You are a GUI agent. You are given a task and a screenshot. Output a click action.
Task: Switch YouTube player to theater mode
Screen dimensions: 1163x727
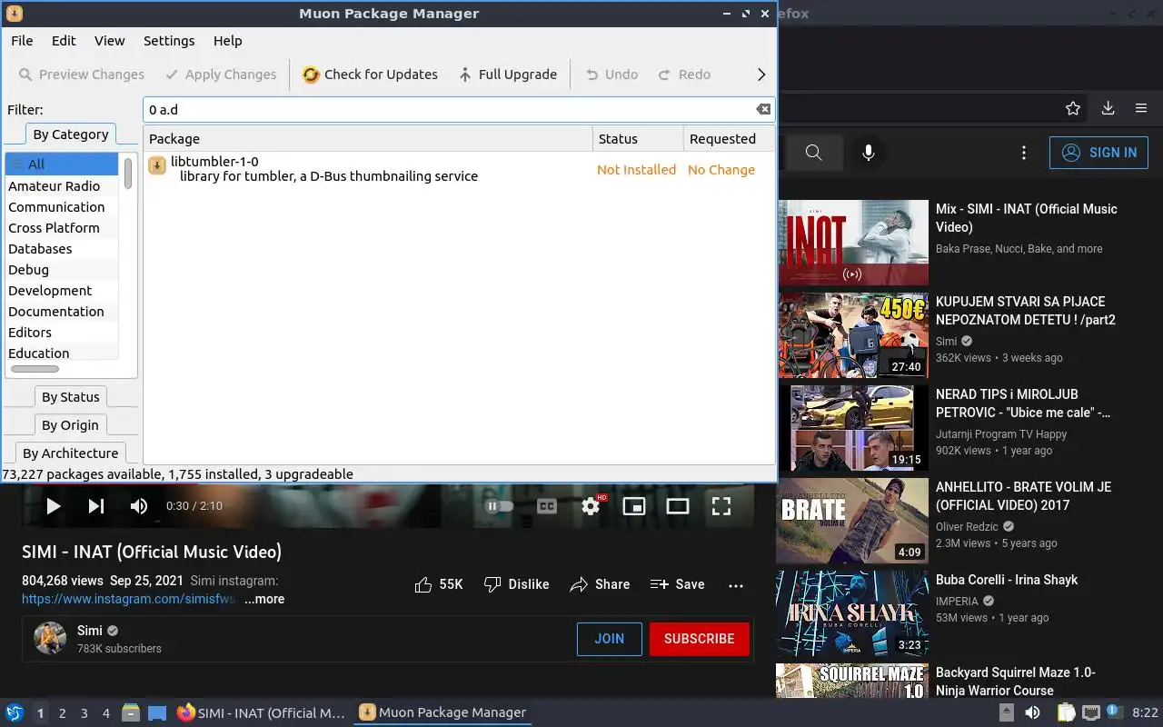tap(678, 506)
